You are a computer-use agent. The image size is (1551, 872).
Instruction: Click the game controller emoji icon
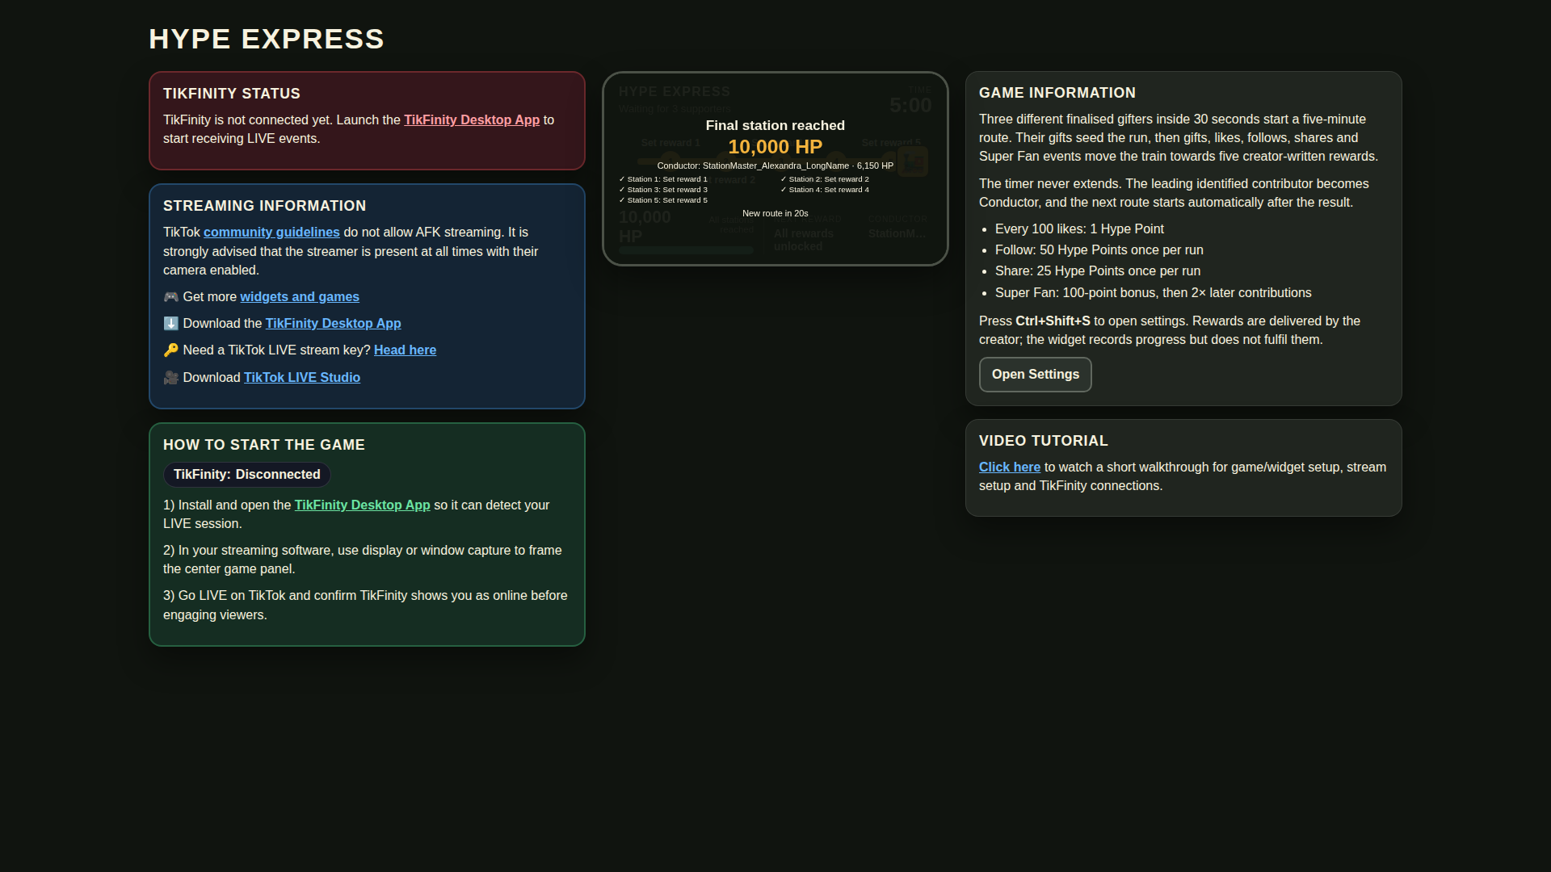coord(170,296)
